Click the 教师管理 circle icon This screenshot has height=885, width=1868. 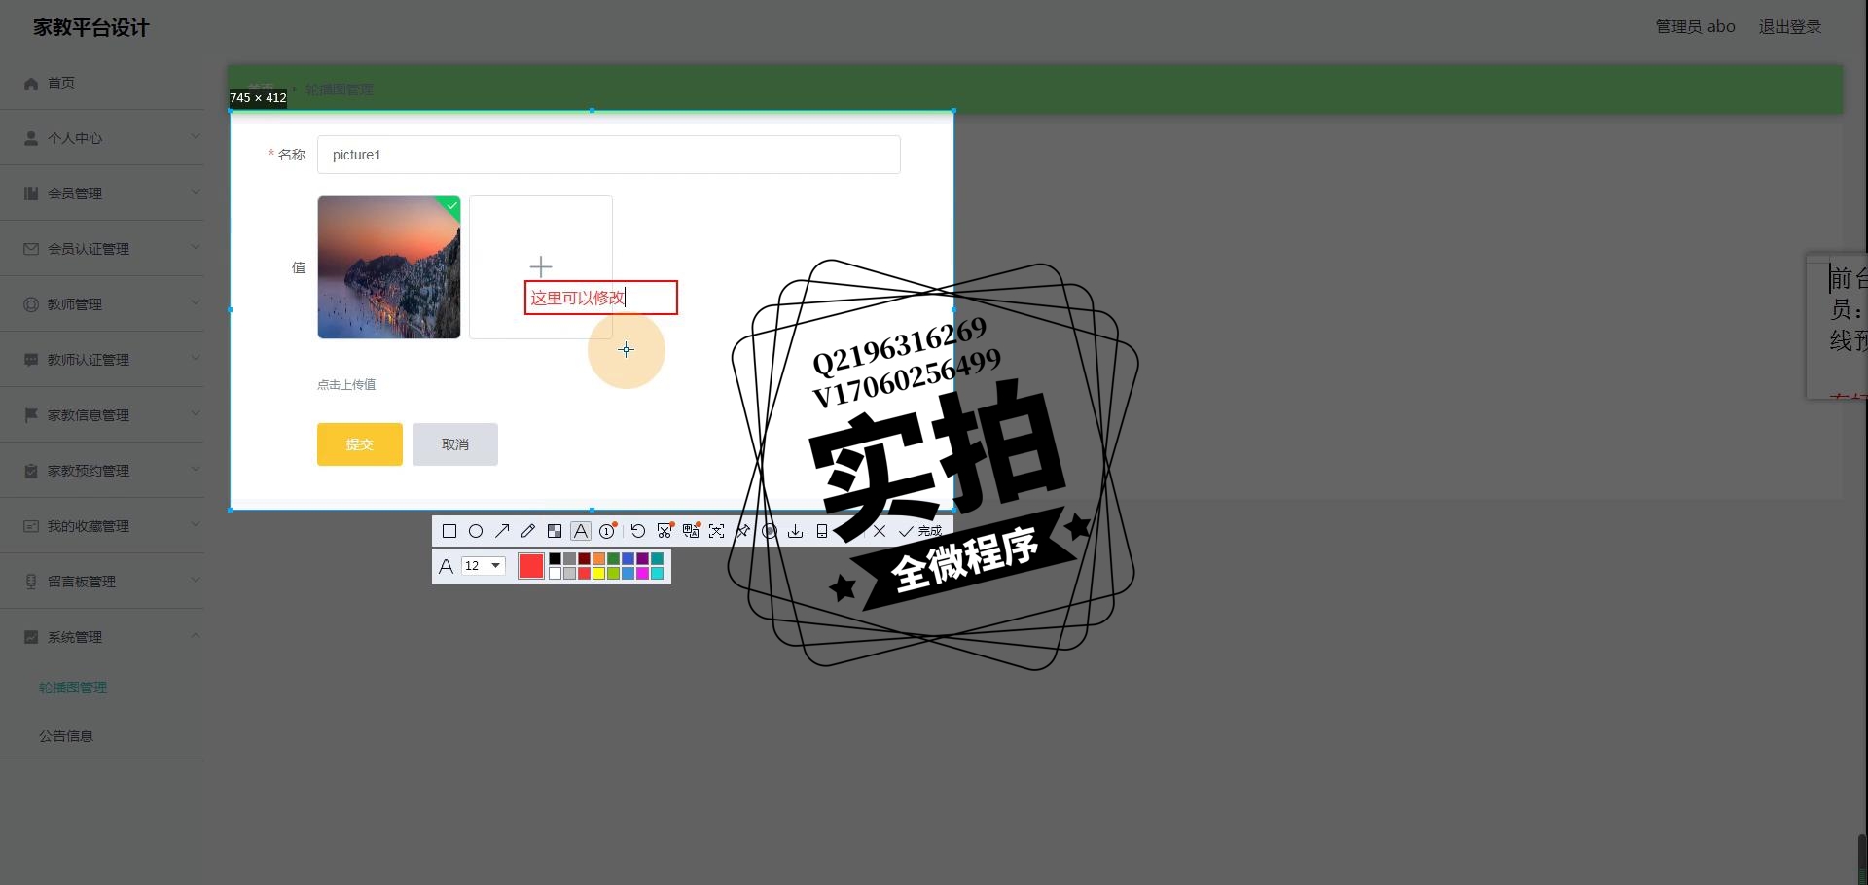(x=31, y=304)
